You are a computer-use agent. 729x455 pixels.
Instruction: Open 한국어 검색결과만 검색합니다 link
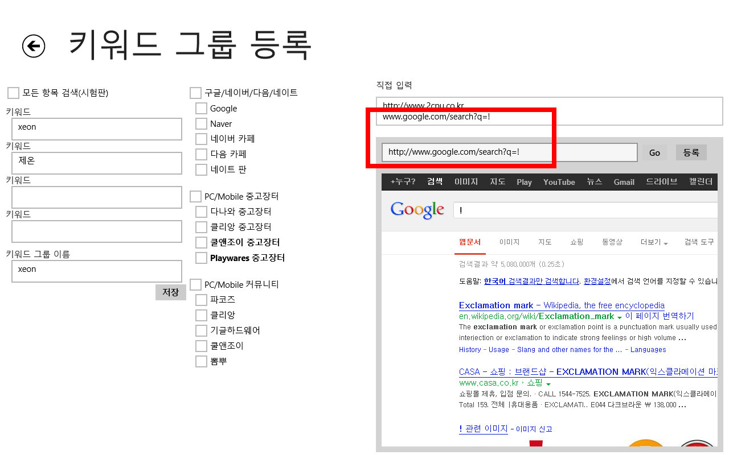(531, 281)
